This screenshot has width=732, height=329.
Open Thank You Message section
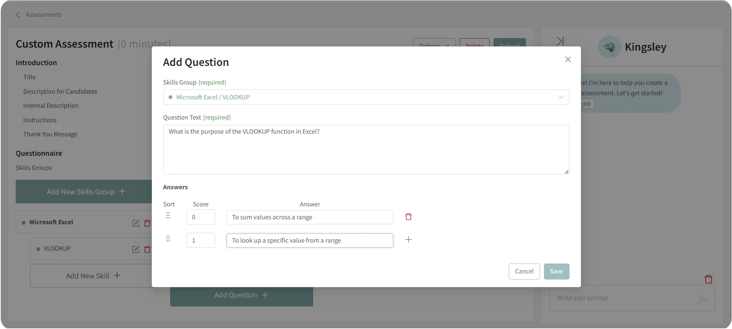50,134
